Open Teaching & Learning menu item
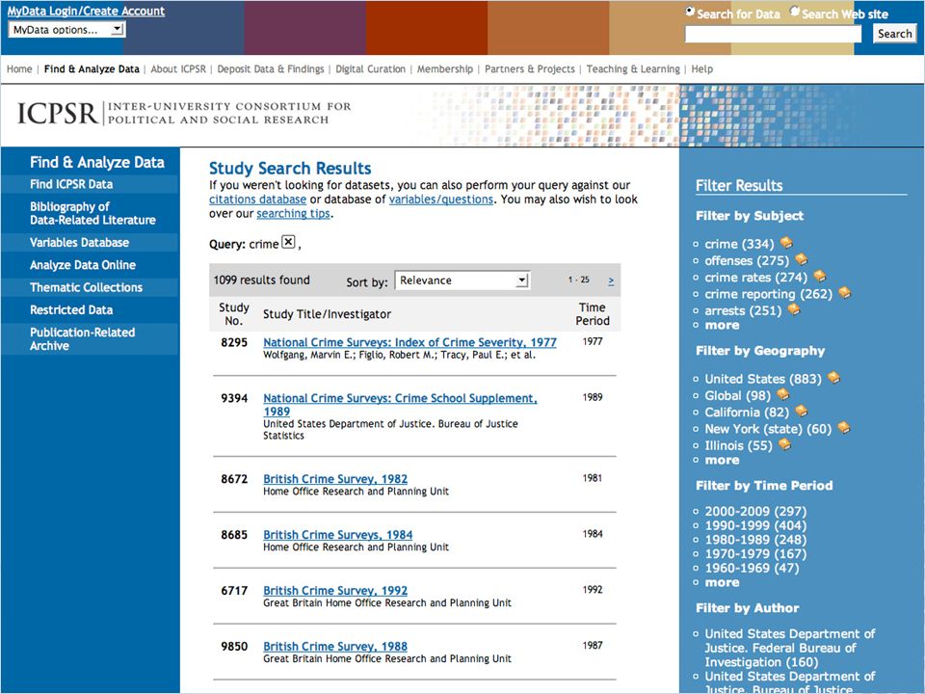Viewport: 925px width, 694px height. click(633, 69)
